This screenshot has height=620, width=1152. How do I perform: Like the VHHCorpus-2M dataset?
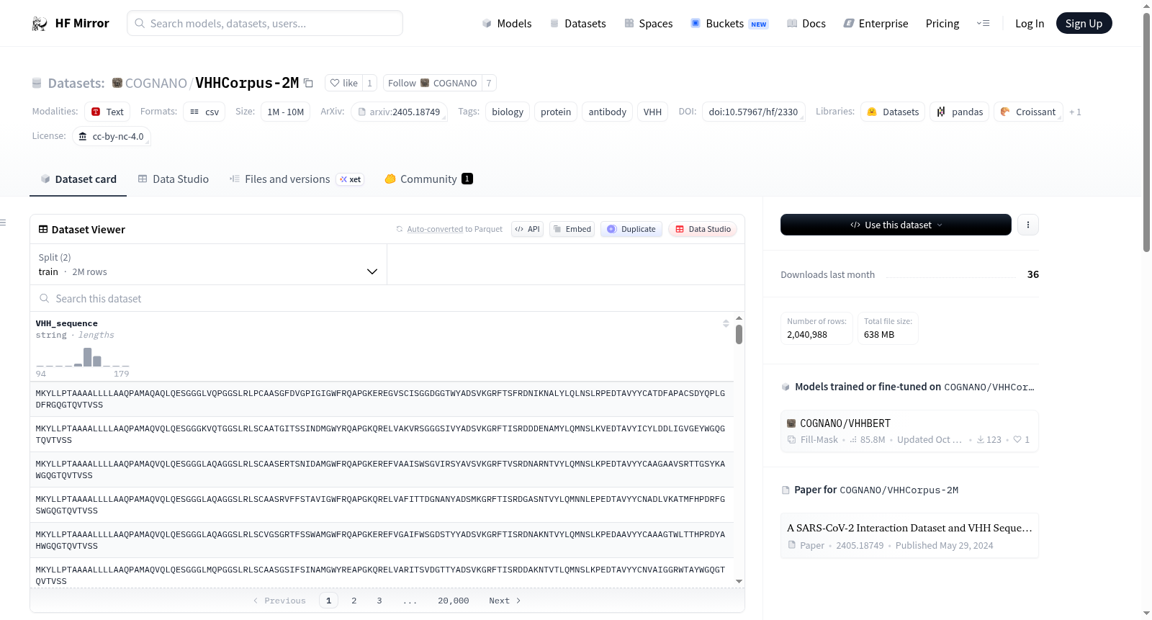[x=343, y=83]
